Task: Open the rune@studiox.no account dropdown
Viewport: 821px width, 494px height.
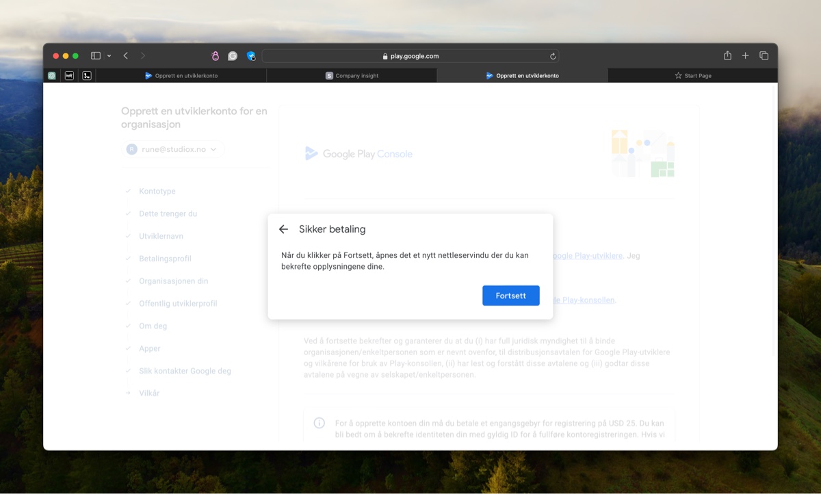Action: tap(173, 149)
